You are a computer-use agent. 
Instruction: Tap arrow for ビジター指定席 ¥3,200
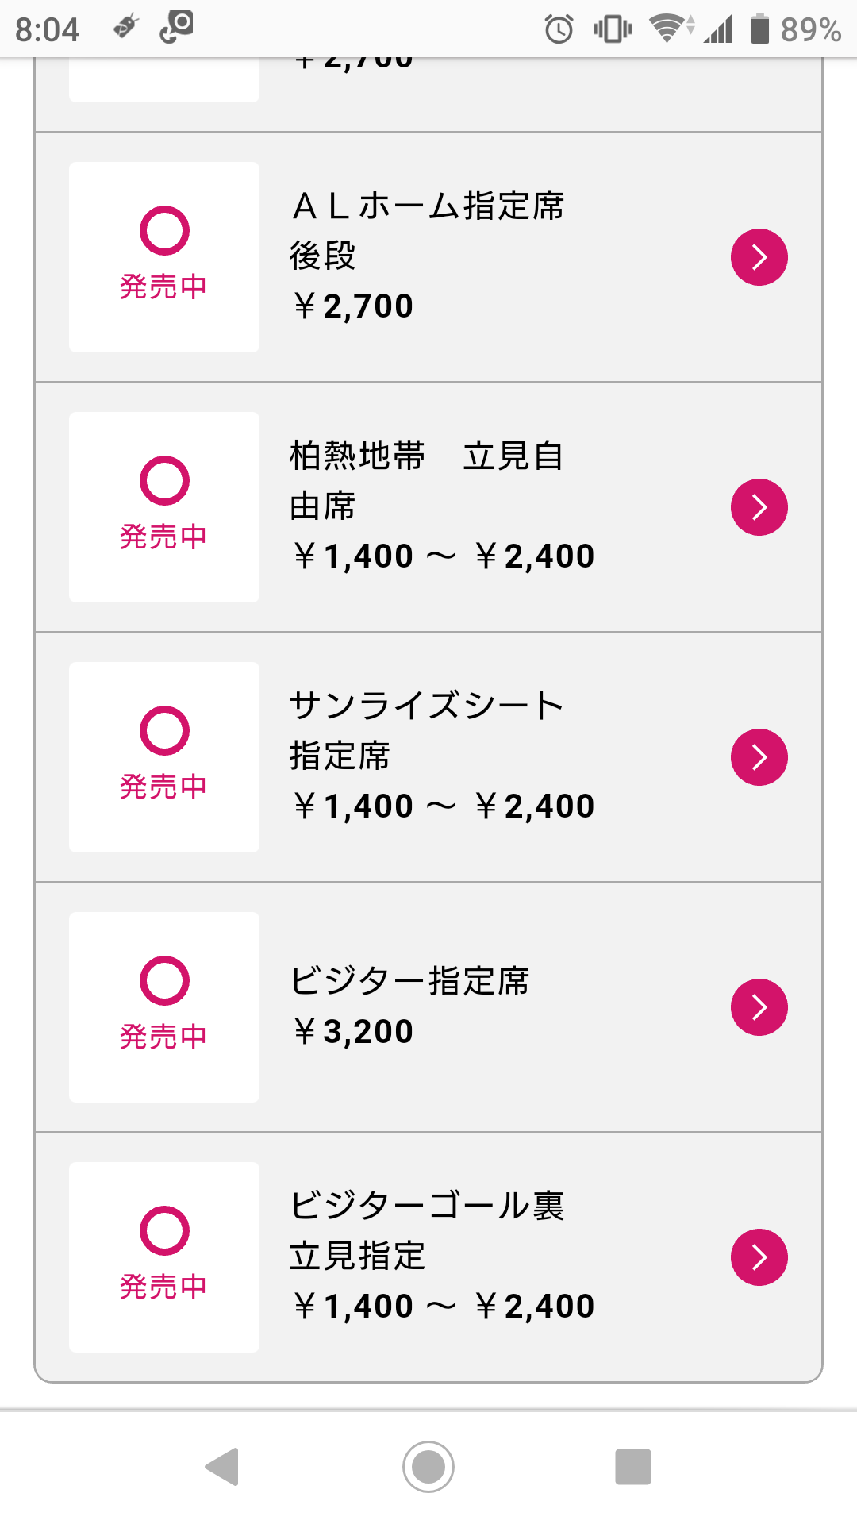pyautogui.click(x=759, y=1007)
